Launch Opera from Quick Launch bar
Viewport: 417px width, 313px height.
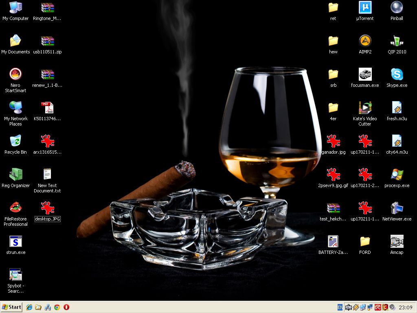(x=66, y=307)
